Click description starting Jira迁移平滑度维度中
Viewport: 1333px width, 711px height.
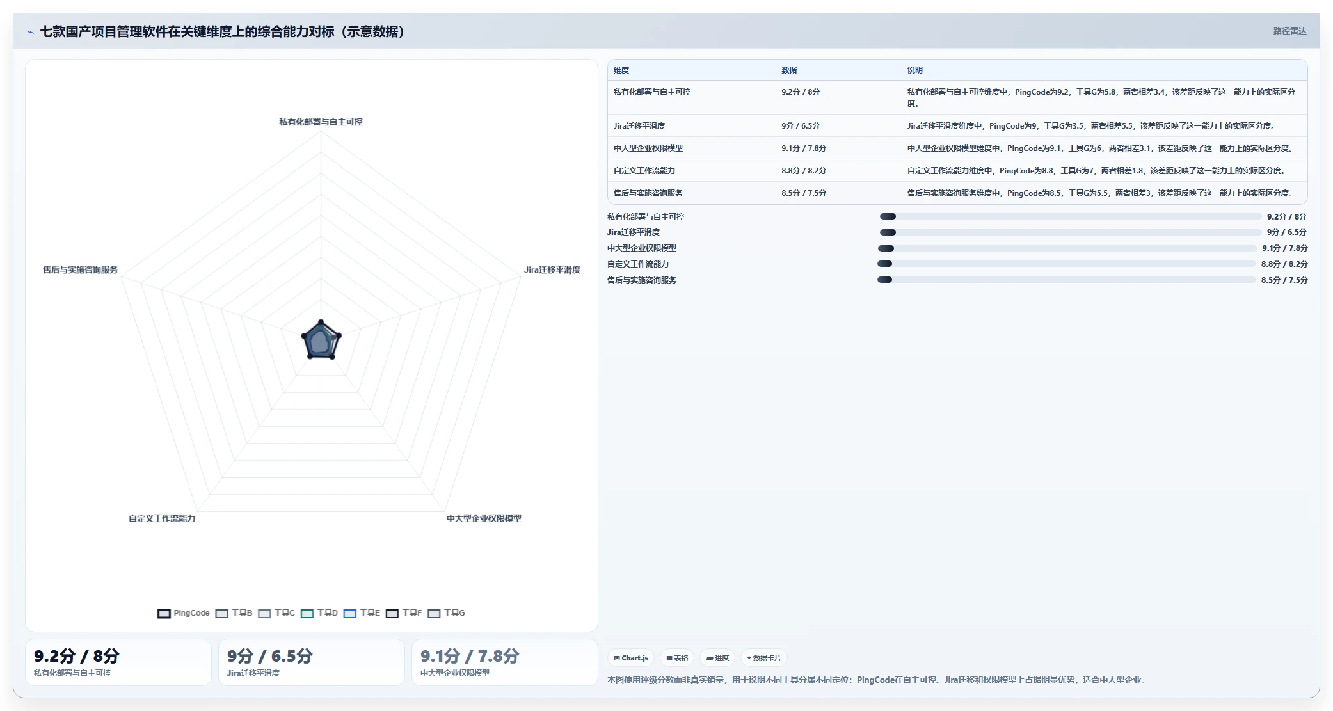tap(1092, 126)
